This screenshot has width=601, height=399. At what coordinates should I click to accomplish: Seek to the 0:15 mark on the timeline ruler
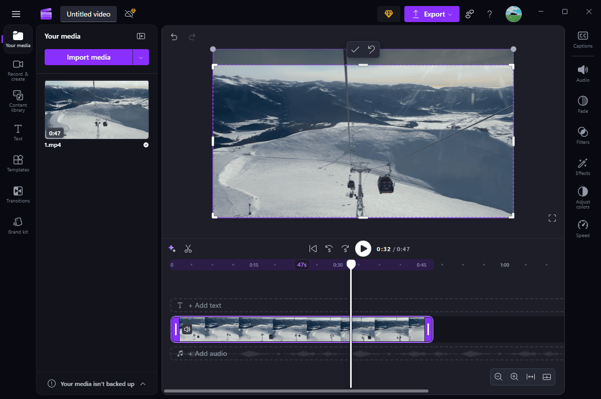254,265
